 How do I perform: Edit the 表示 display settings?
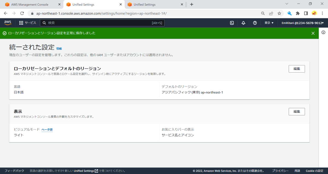[297, 112]
